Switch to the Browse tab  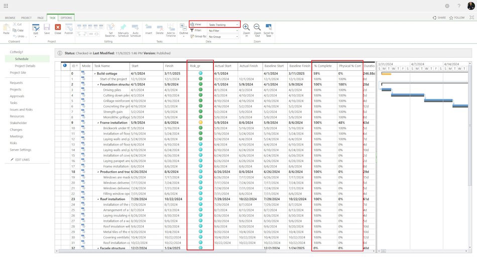point(10,18)
